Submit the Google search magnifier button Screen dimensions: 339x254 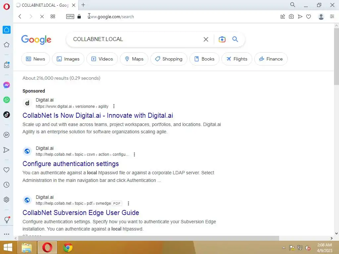click(x=235, y=39)
